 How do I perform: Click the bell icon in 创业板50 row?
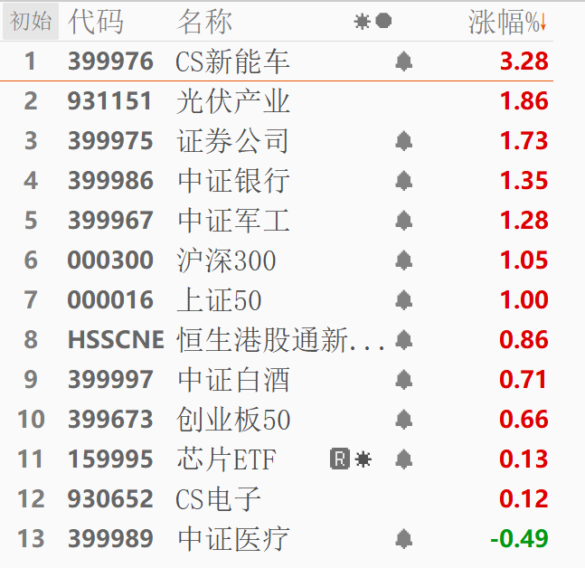pyautogui.click(x=403, y=420)
